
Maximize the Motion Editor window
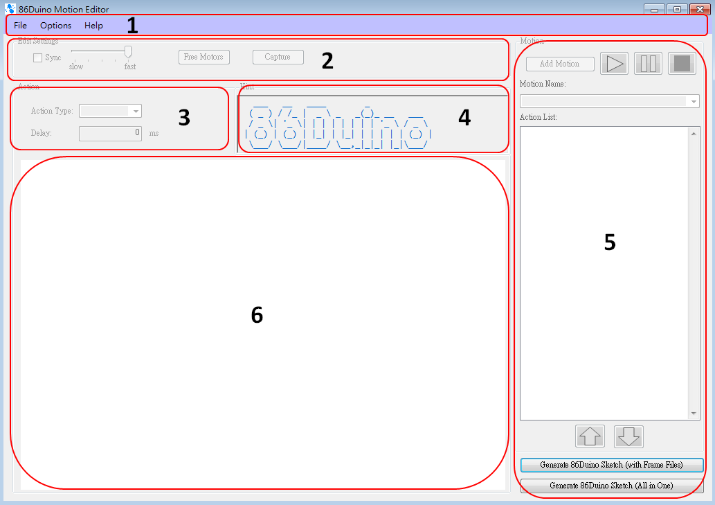coord(677,9)
